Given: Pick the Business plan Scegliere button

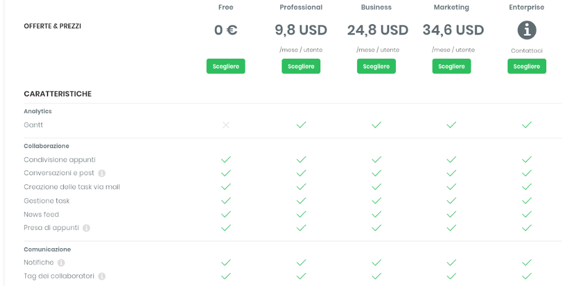Looking at the screenshot, I should tap(376, 66).
